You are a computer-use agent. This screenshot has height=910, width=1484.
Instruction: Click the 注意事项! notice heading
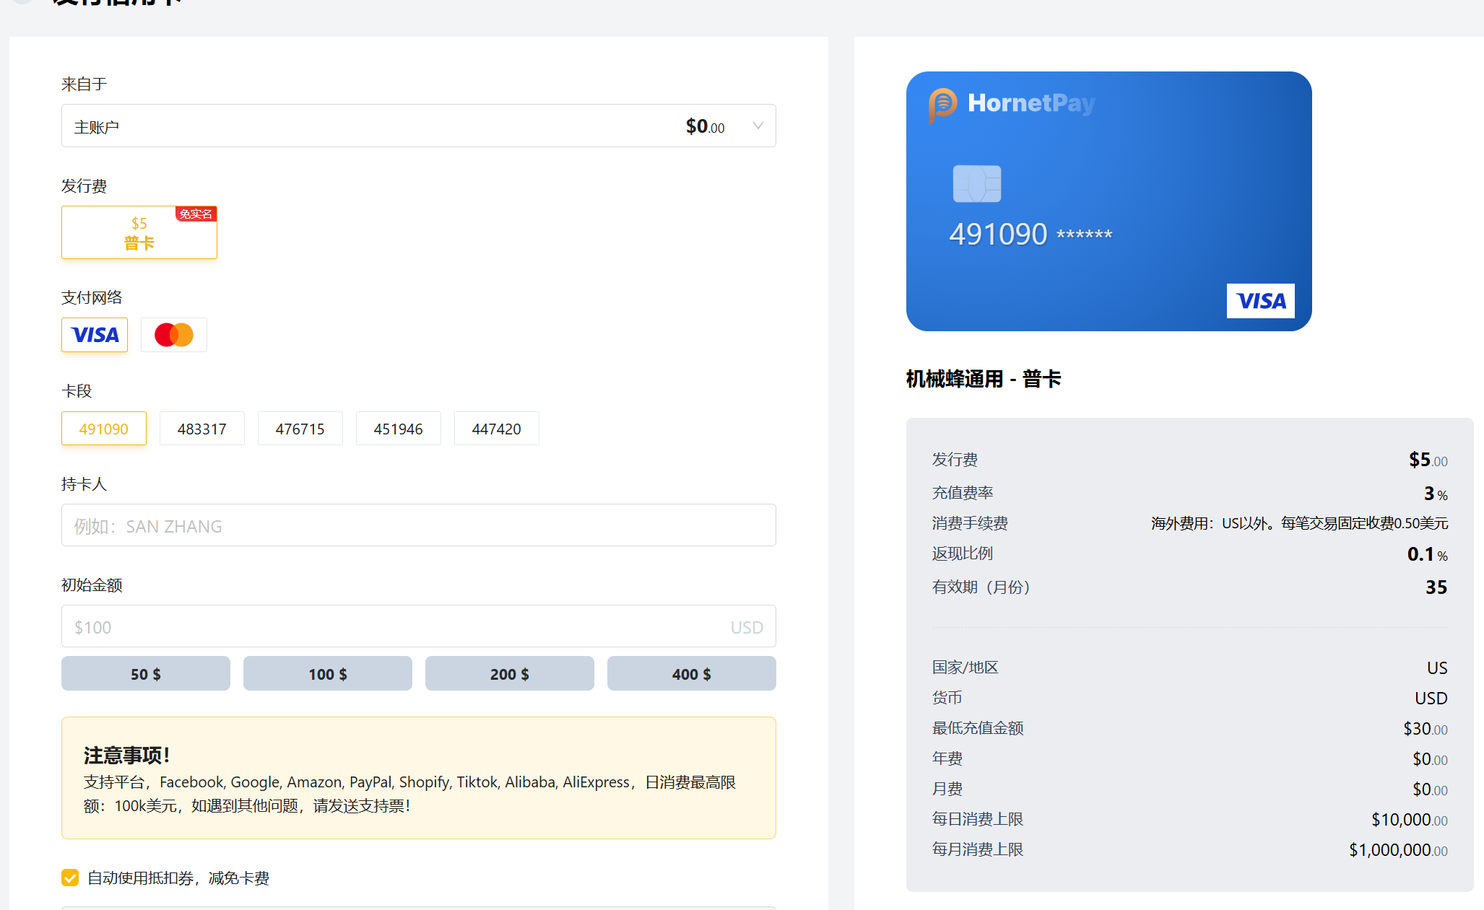(x=127, y=756)
